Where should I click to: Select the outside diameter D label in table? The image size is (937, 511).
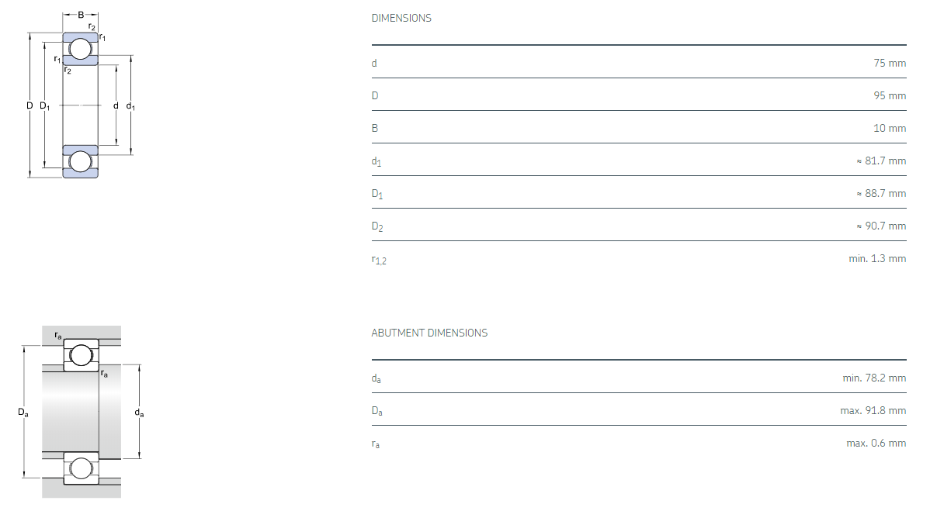[375, 95]
